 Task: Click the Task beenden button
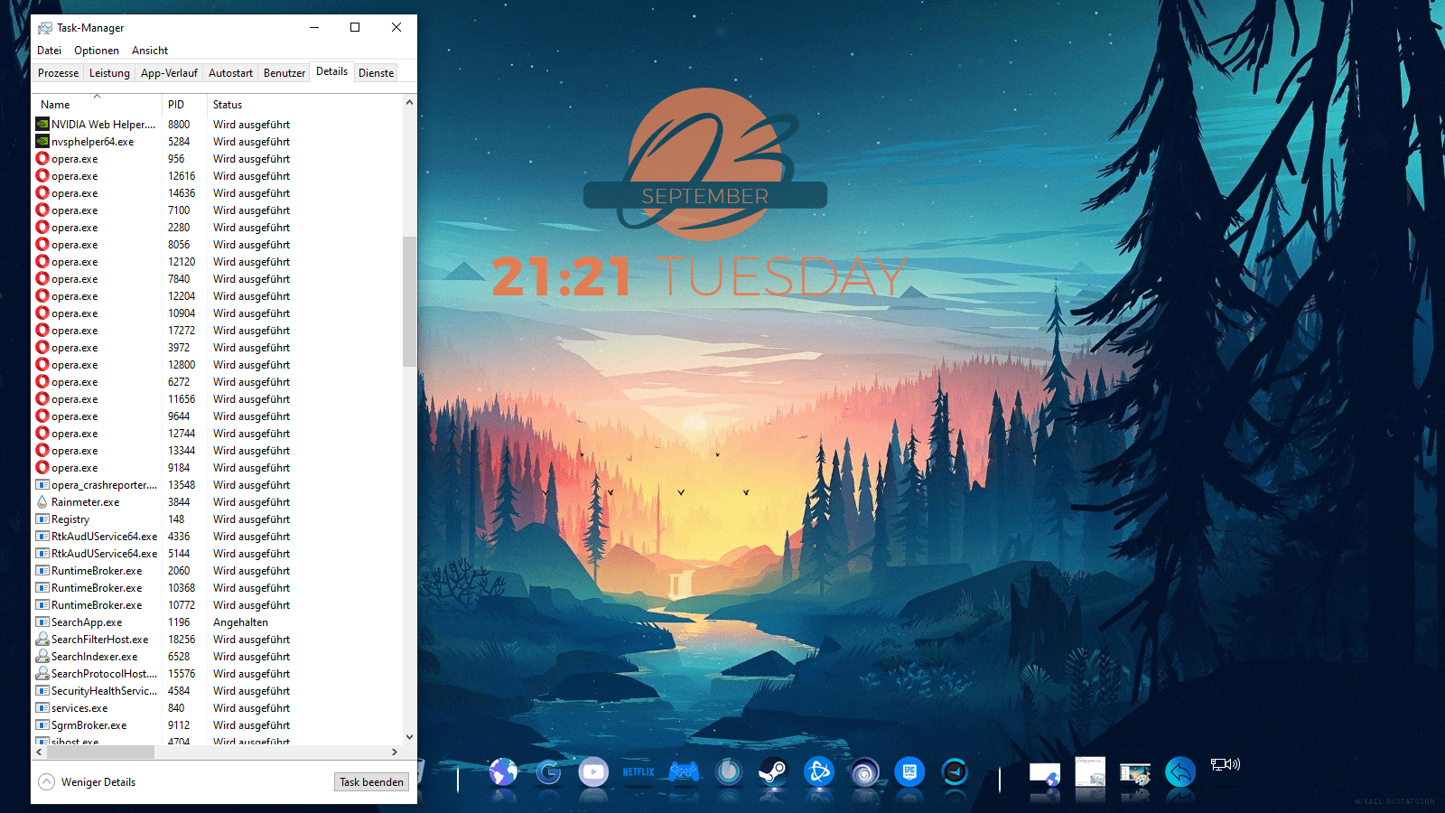371,782
